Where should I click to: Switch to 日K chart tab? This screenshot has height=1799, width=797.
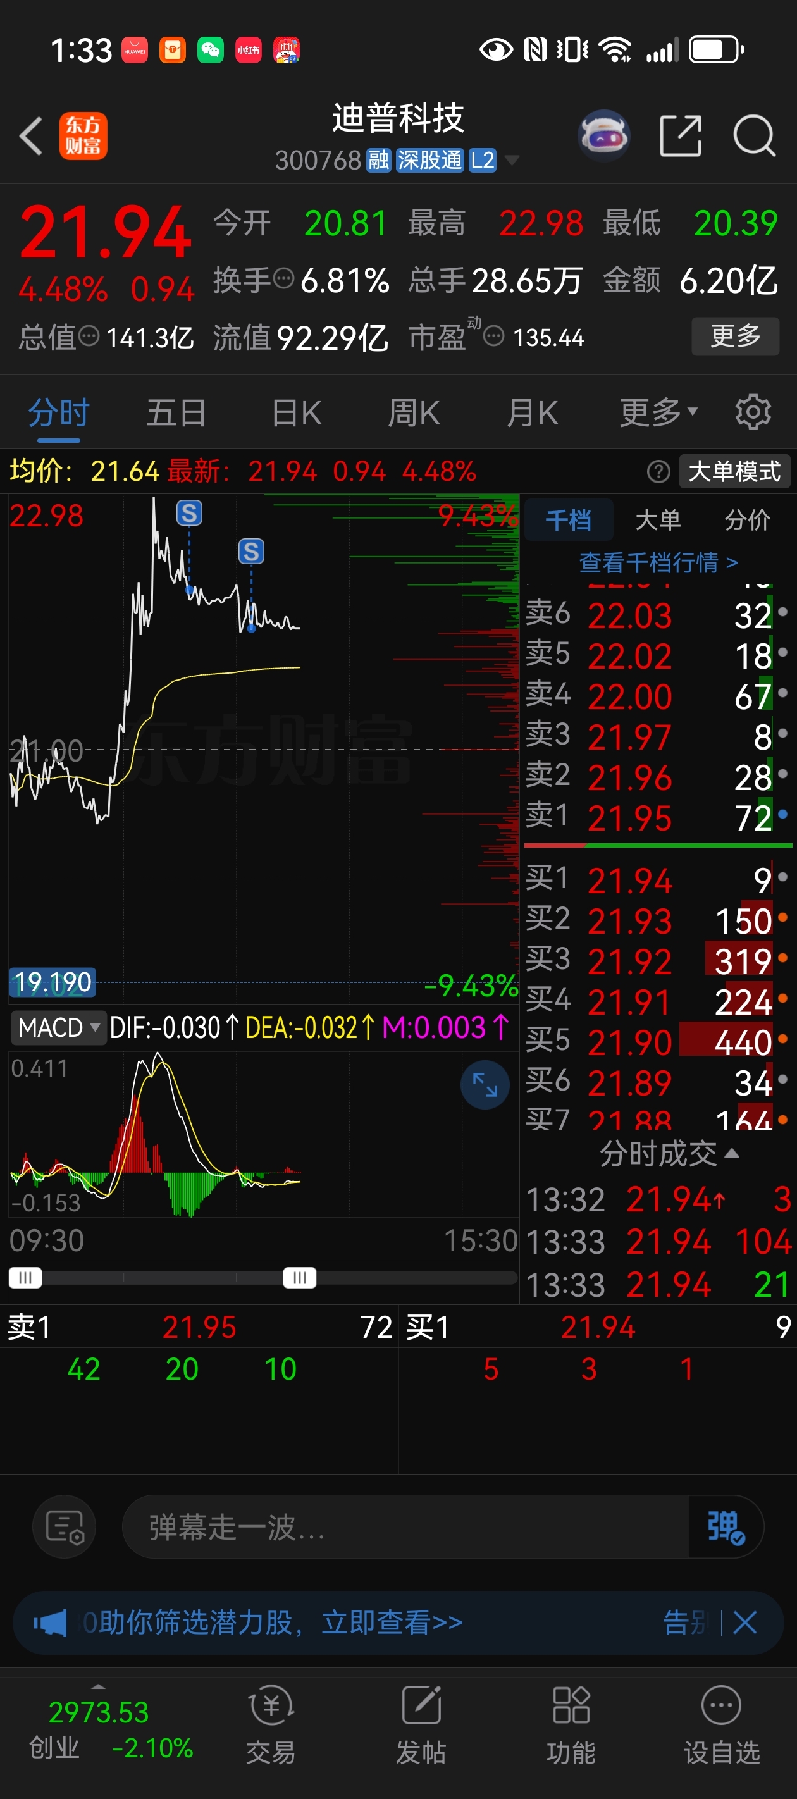pos(296,412)
